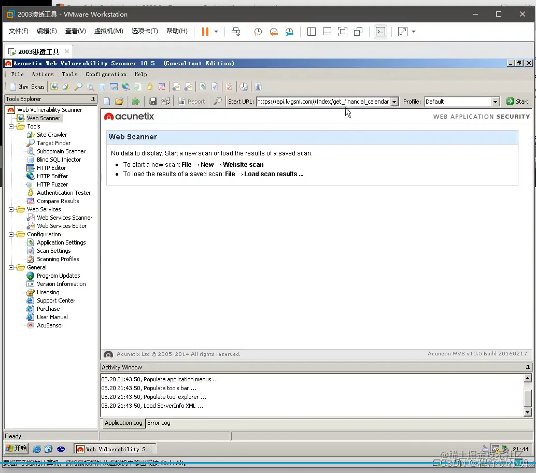Collapse the General folder node
Viewport: 536px width, 473px height.
point(11,267)
